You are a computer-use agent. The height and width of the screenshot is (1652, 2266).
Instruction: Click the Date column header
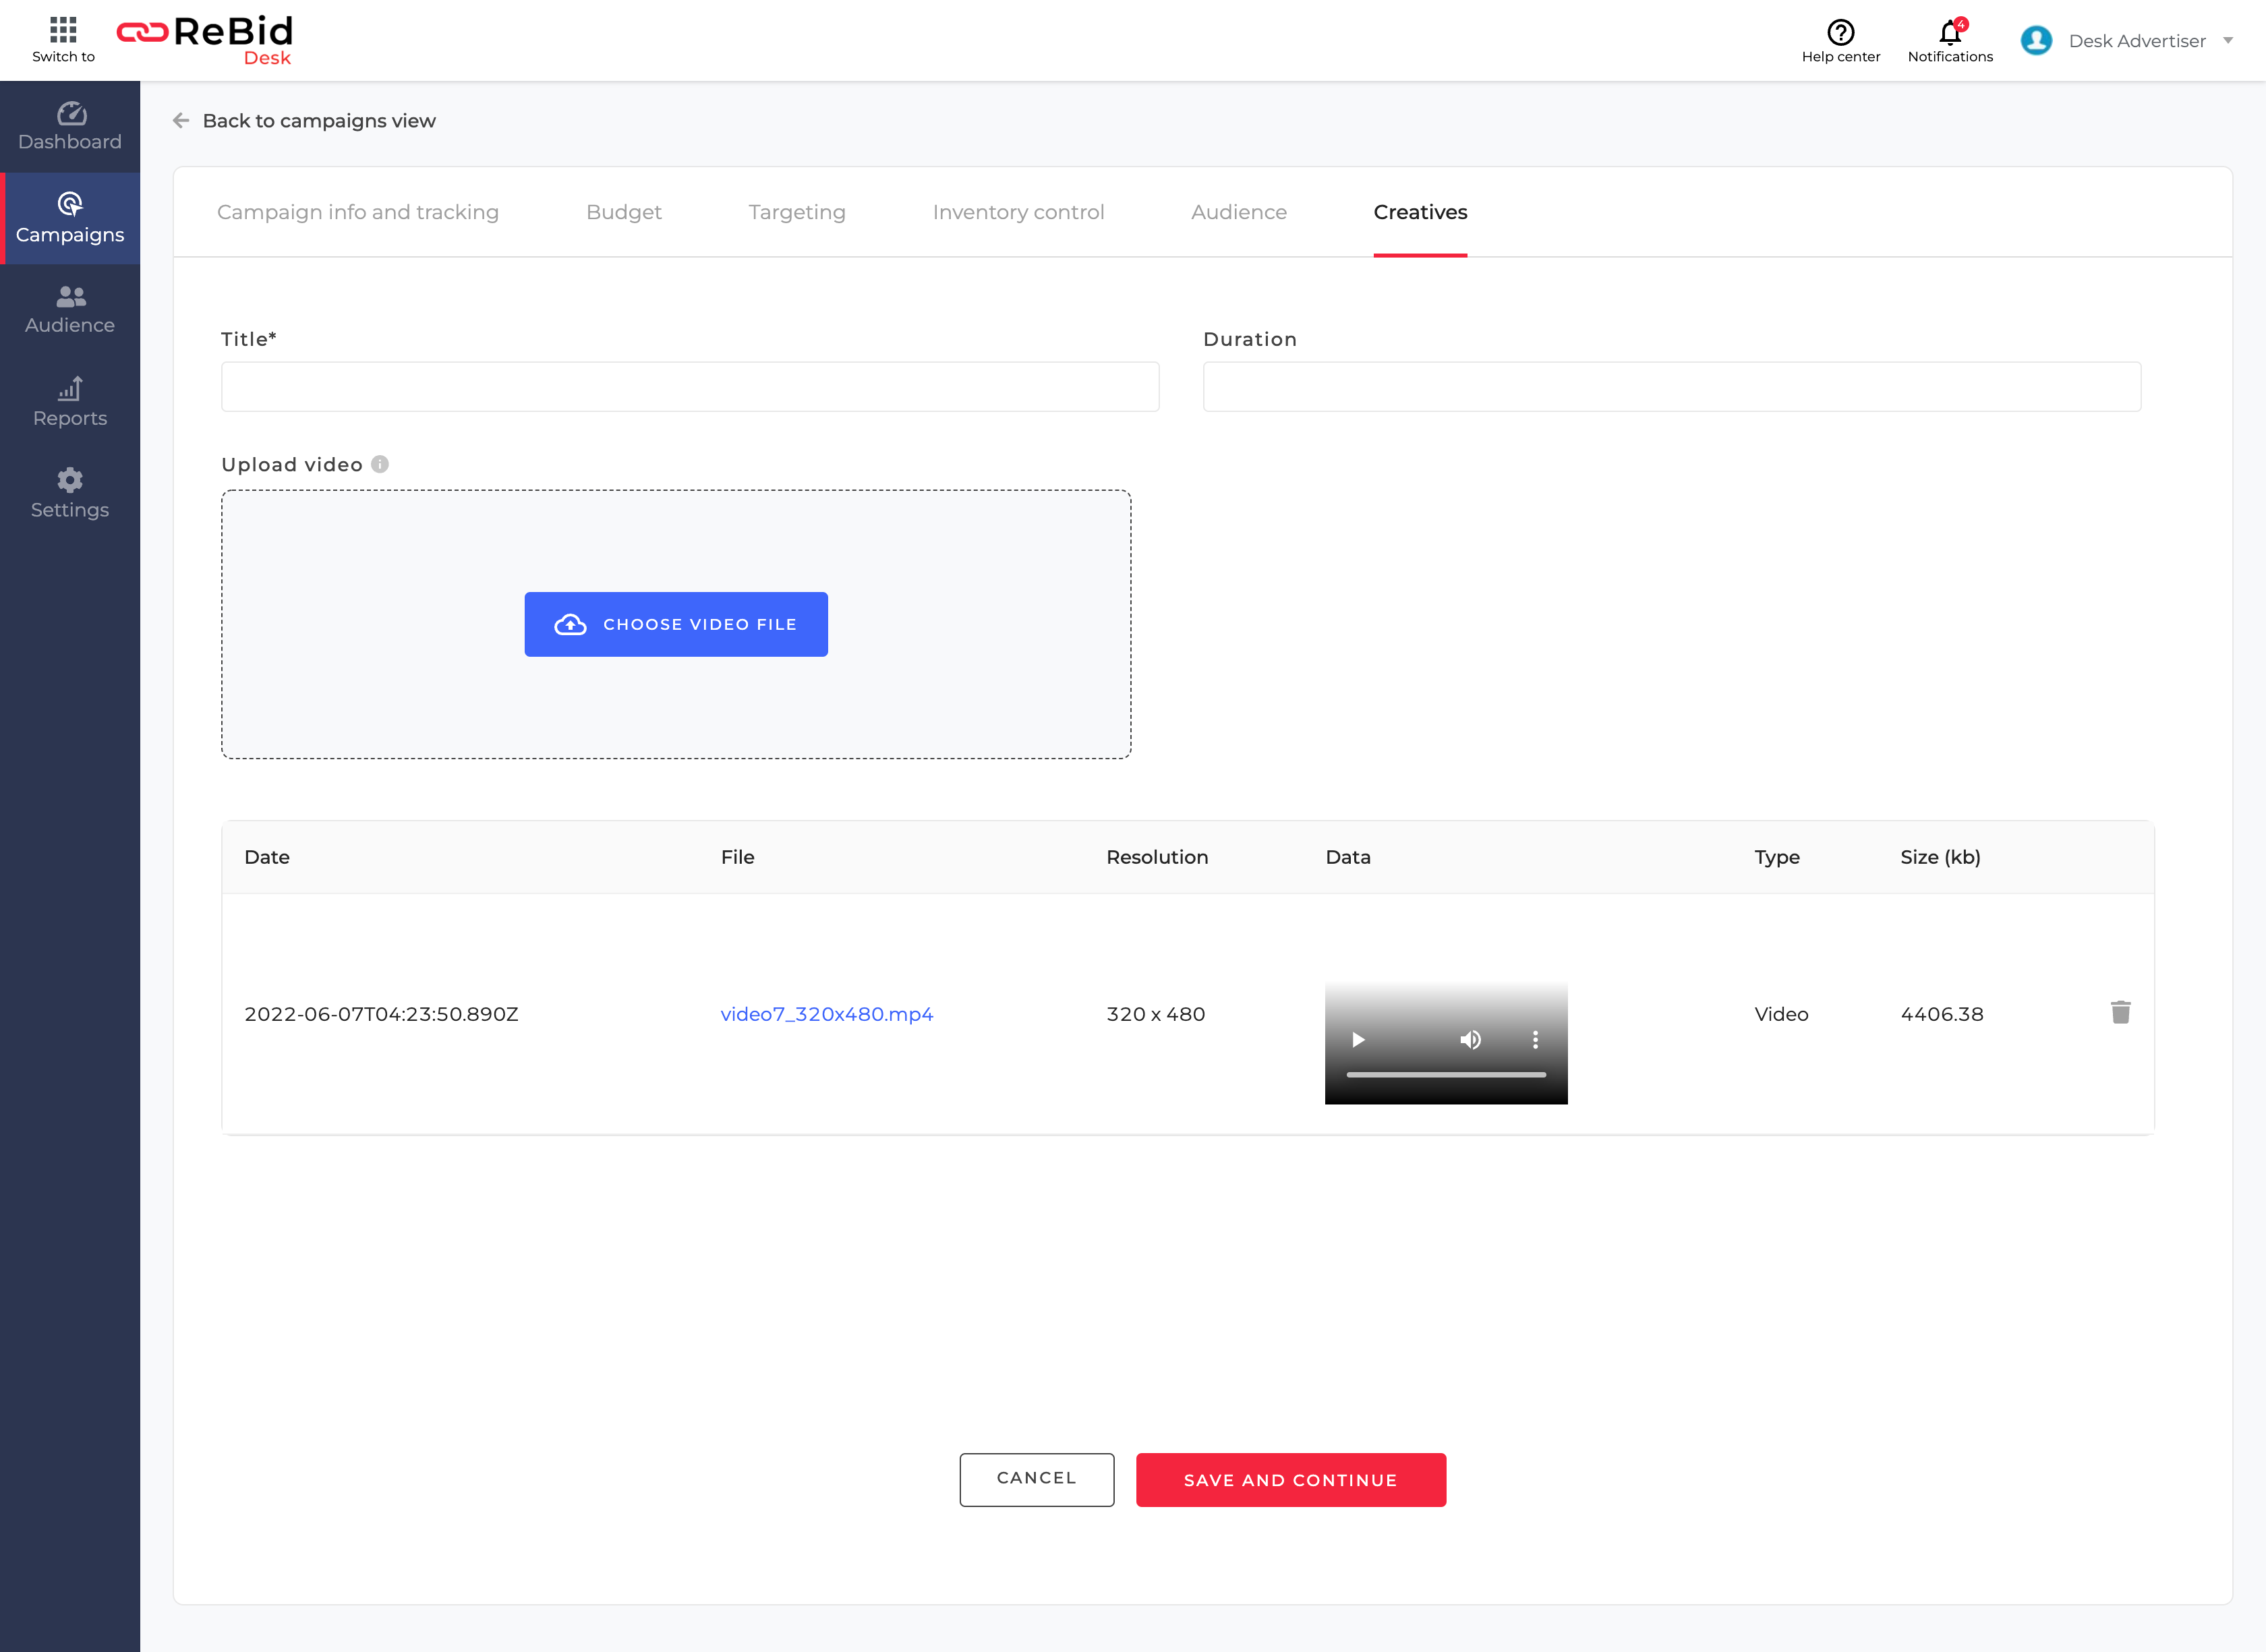point(267,857)
